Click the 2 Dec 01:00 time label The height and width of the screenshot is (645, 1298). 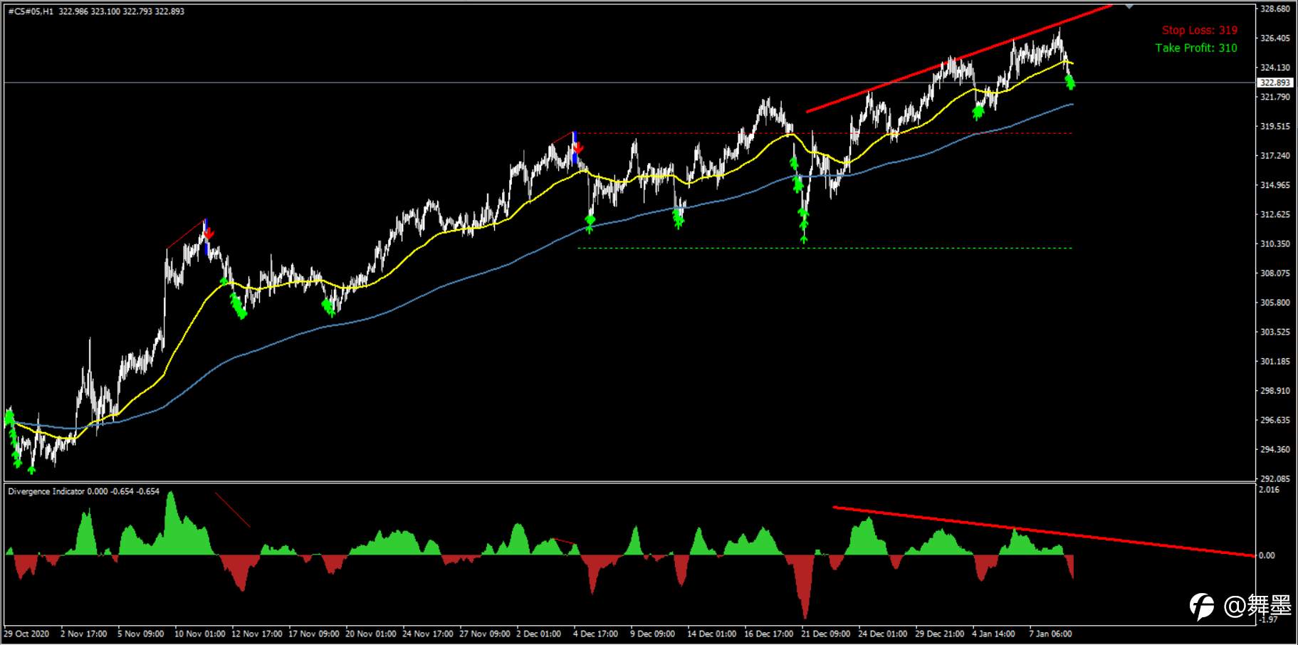538,634
